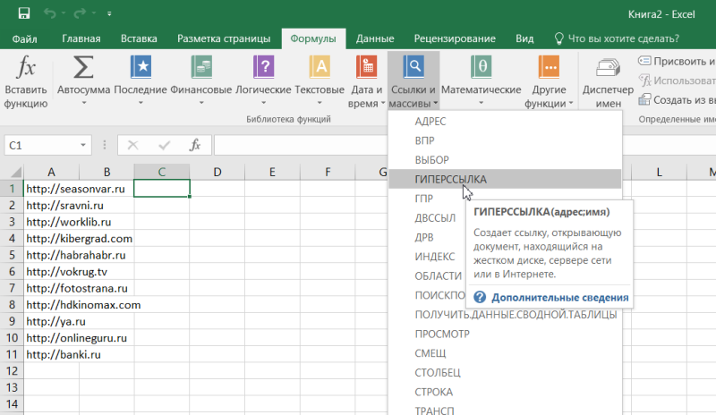Expand the Математические dropdown arrow

click(482, 103)
